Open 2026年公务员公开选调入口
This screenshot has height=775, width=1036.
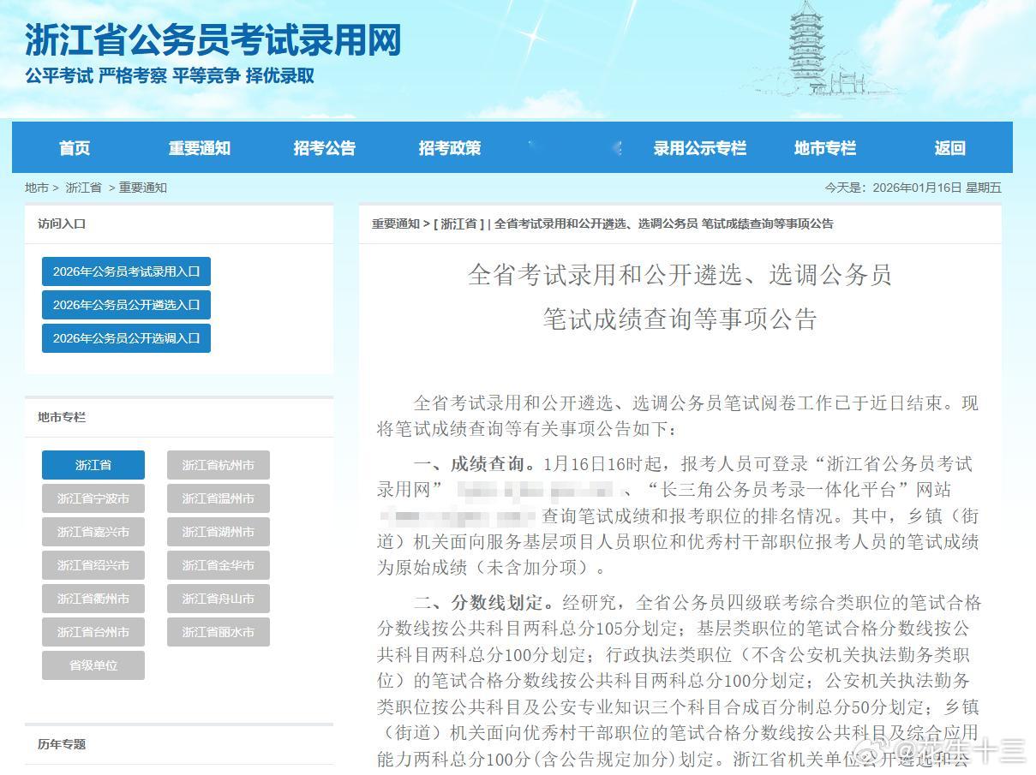point(125,337)
